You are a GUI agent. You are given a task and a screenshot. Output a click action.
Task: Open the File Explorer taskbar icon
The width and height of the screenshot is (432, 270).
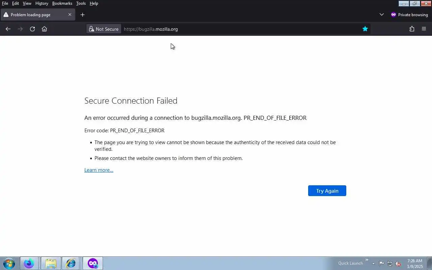[51, 263]
